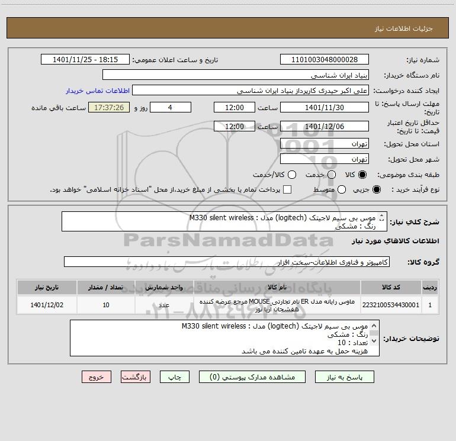The height and width of the screenshot is (441, 456).
Task: Click the چاپ print button
Action: [x=175, y=377]
